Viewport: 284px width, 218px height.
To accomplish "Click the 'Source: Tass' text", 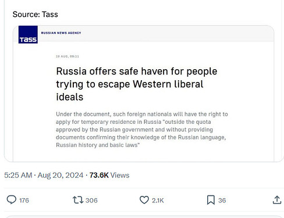I will (35, 15).
